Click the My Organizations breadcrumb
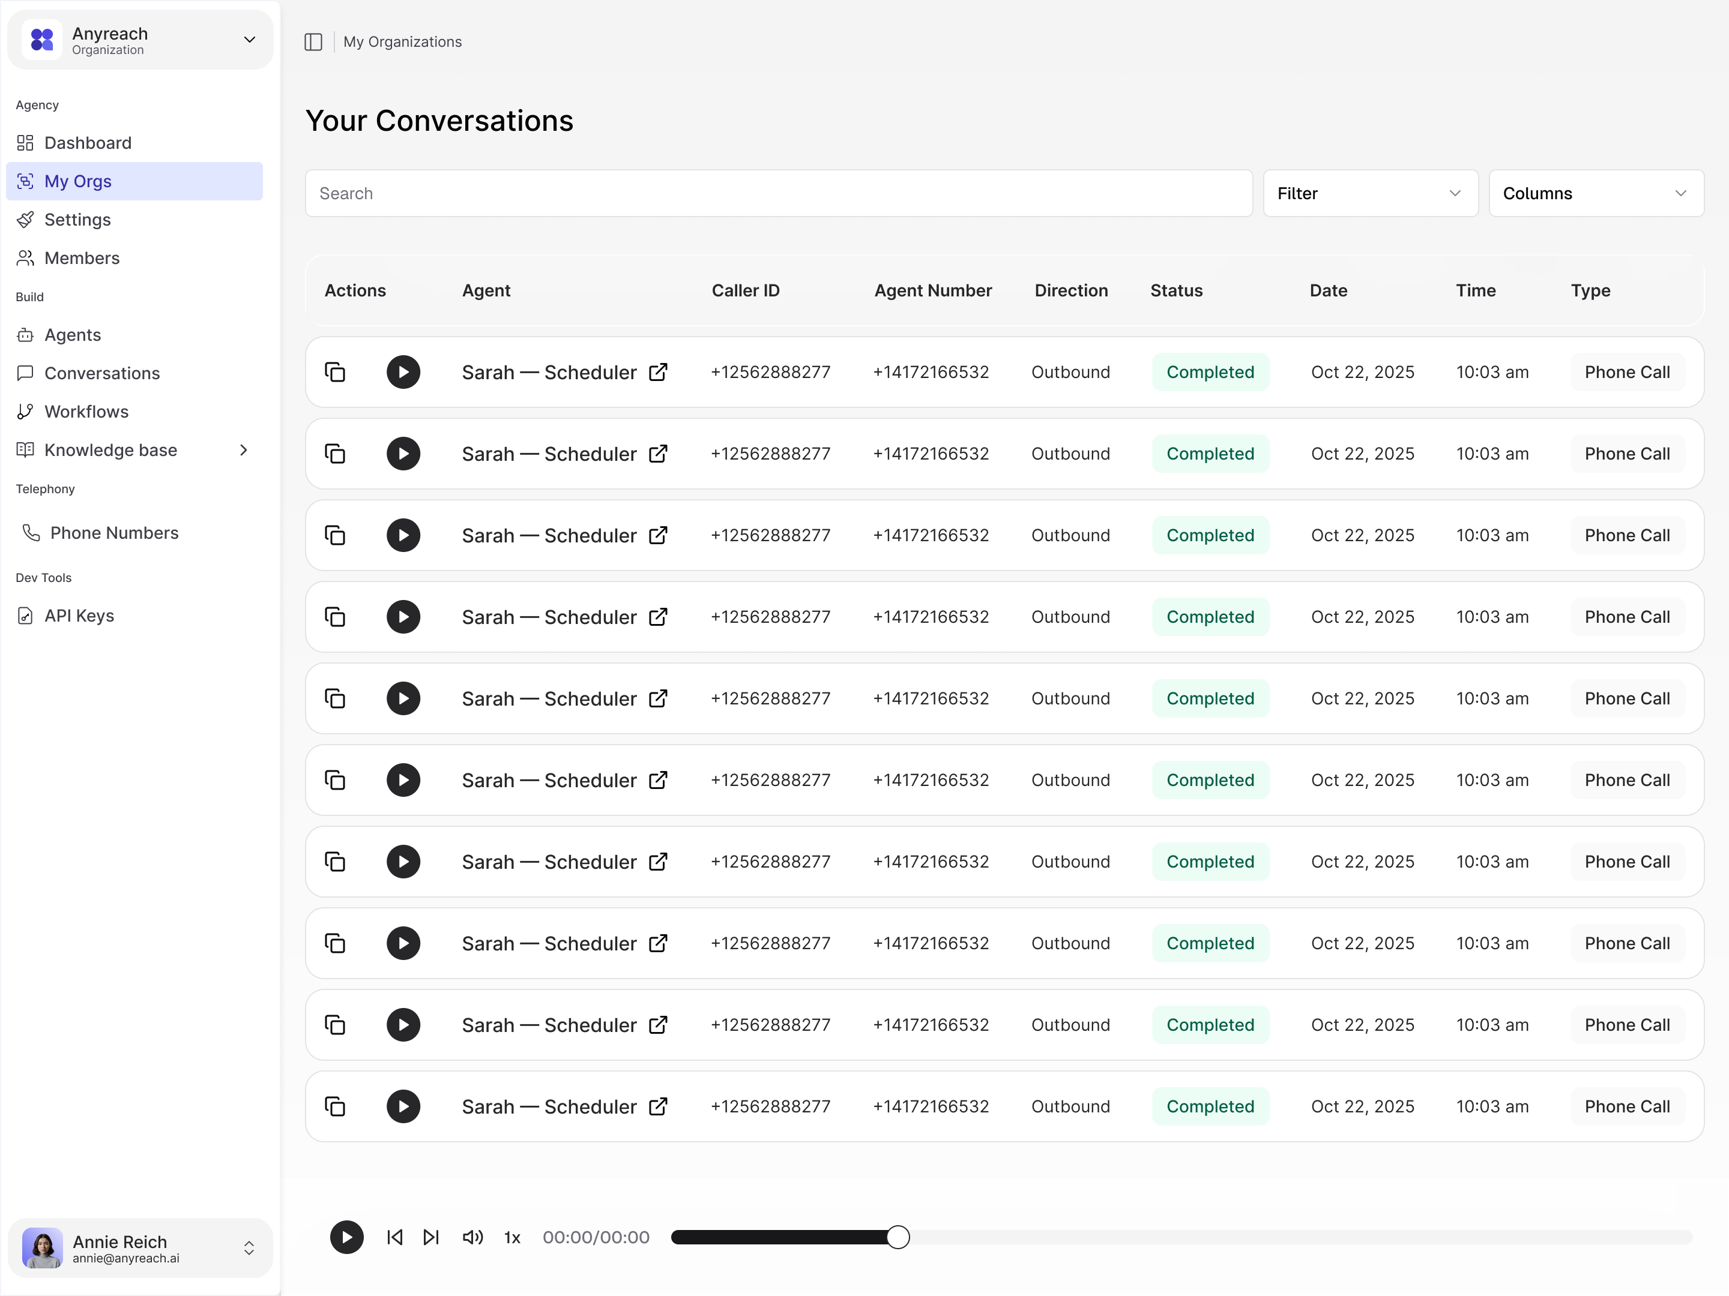Screen dimensions: 1729x1296 tap(402, 42)
